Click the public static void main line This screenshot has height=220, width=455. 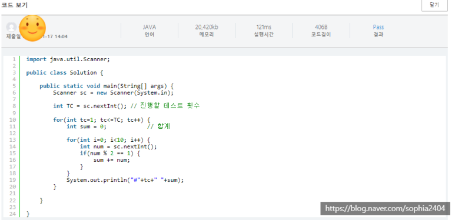point(107,86)
